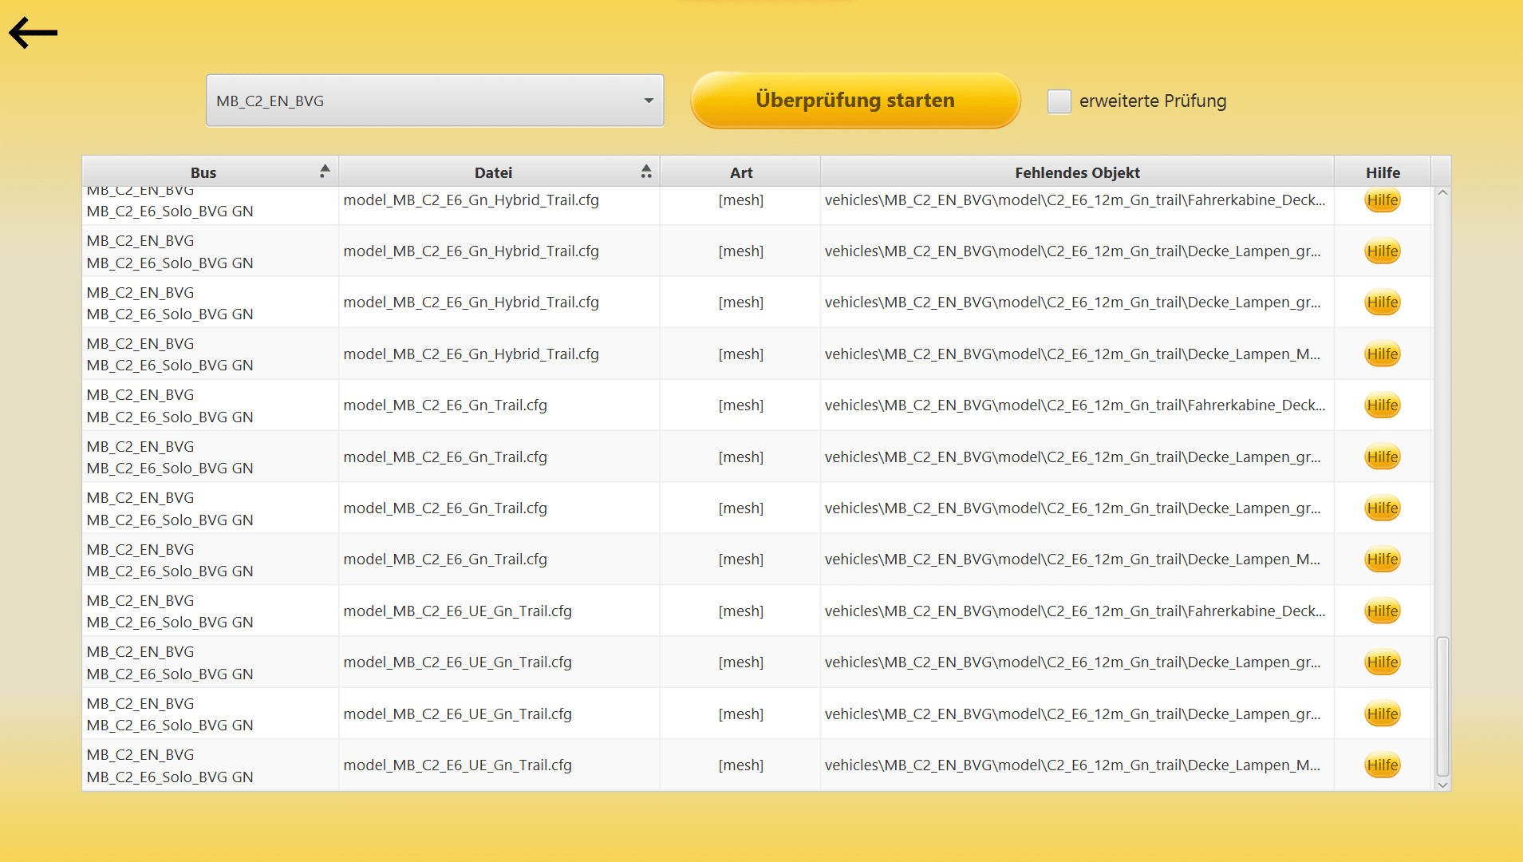
Task: Go back using the arrow icon
Action: (x=33, y=33)
